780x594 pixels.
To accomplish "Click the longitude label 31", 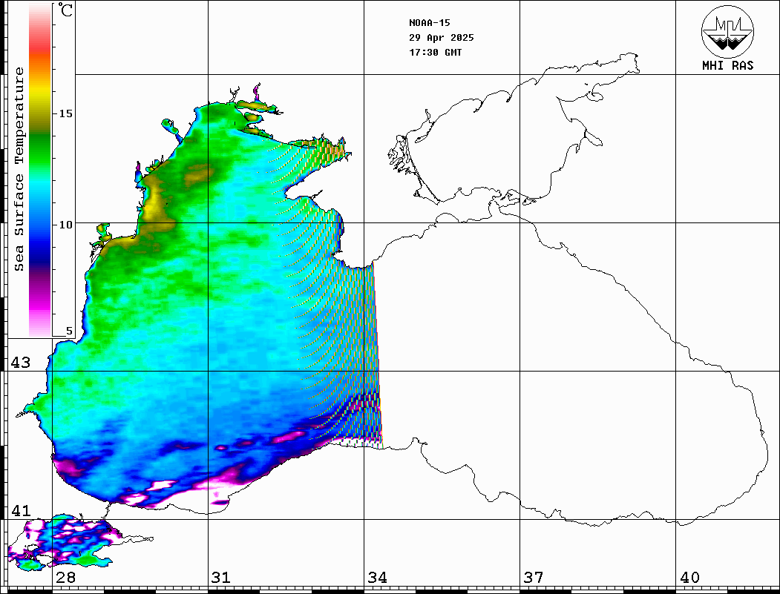I will pyautogui.click(x=221, y=578).
